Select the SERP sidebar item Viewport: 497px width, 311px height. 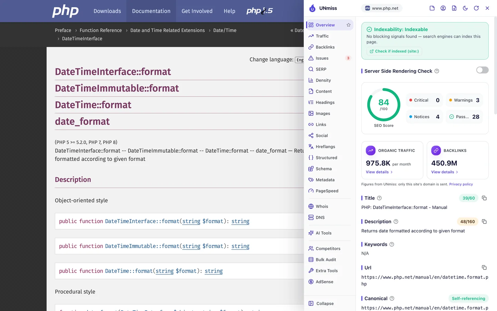click(x=330, y=69)
